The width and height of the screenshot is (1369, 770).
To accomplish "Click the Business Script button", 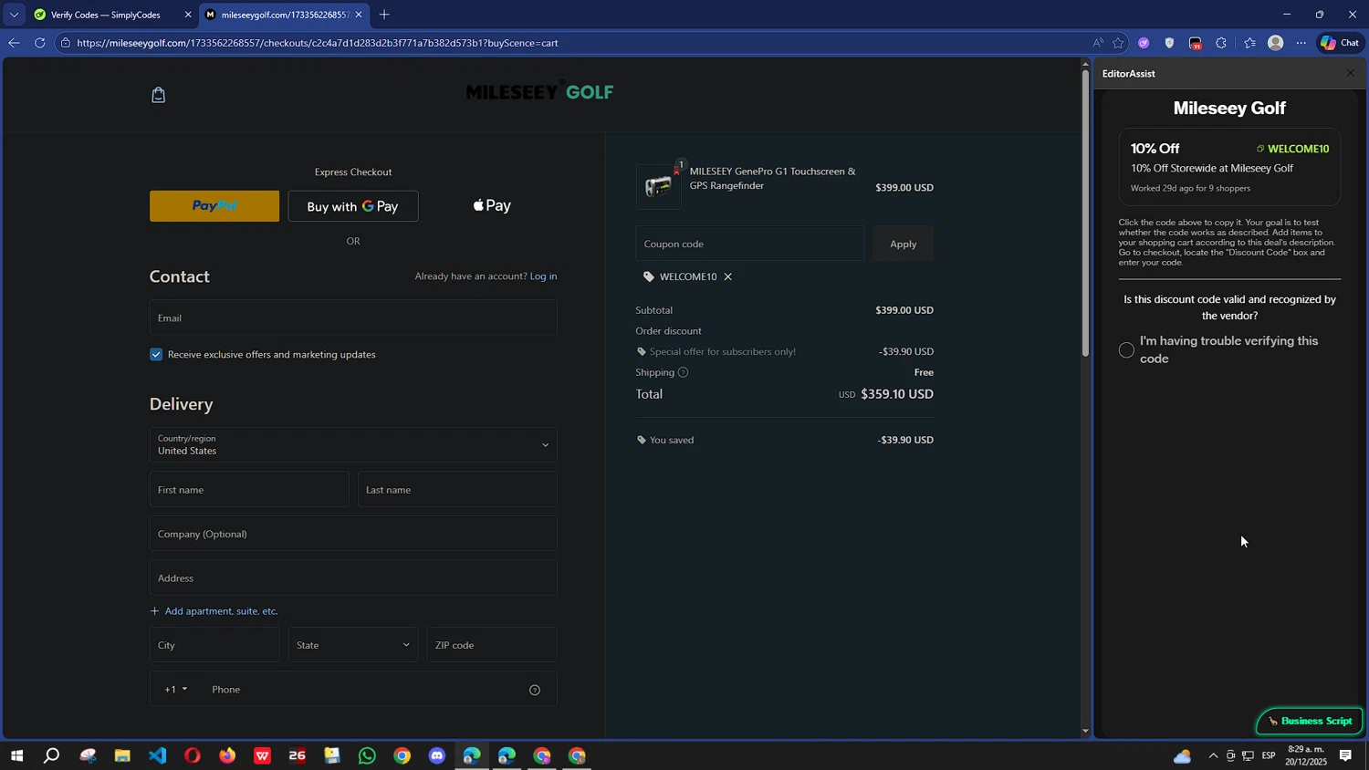I will point(1310,722).
